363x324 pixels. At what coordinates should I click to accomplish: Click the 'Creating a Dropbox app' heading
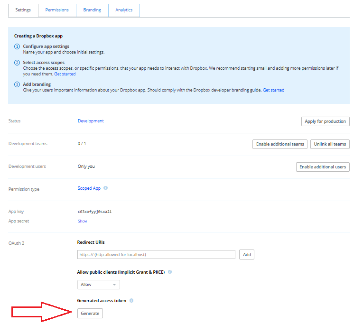pos(38,36)
